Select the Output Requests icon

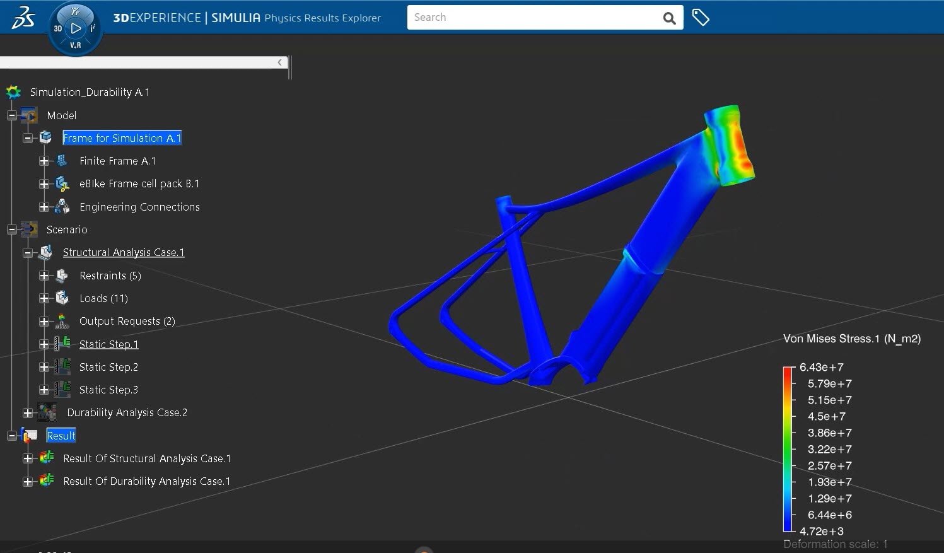pos(61,321)
